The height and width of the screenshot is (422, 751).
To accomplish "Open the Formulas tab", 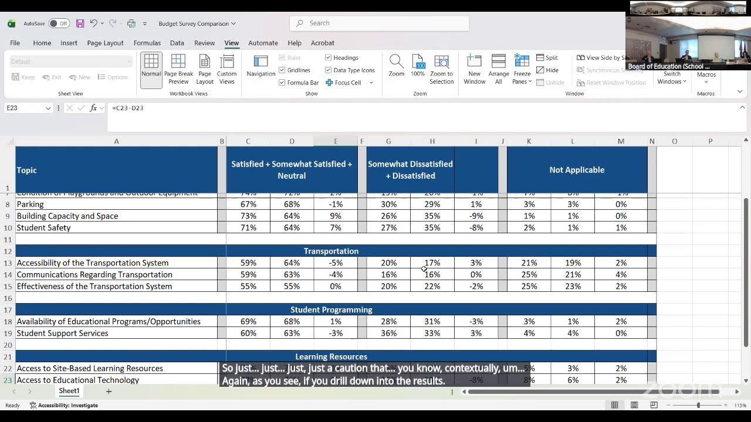I will (x=147, y=43).
